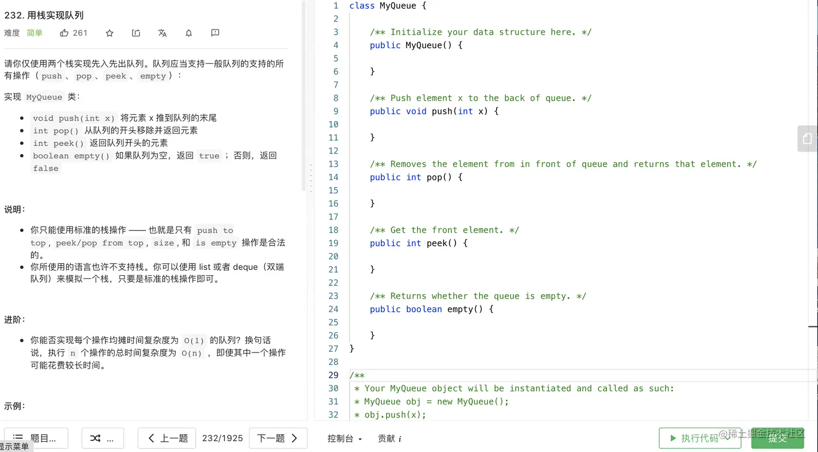Click the 261 likes count
This screenshot has width=818, height=452.
pyautogui.click(x=80, y=33)
